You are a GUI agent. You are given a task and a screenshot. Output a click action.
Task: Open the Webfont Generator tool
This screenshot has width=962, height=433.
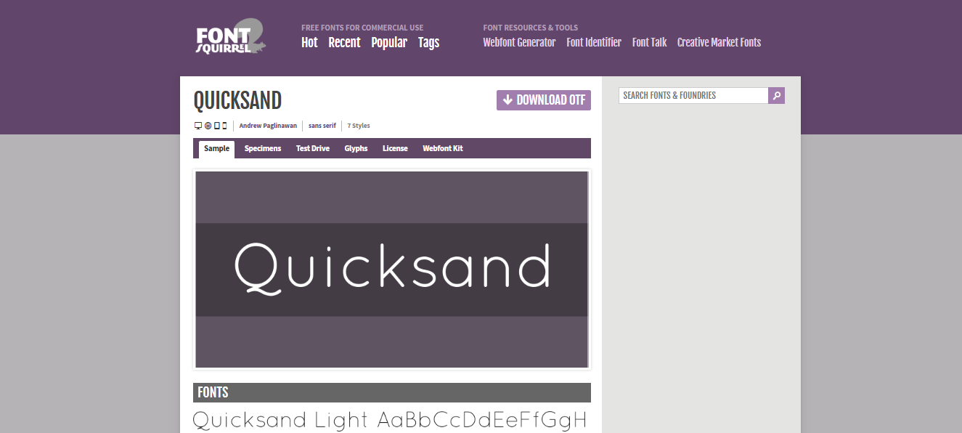coord(519,42)
